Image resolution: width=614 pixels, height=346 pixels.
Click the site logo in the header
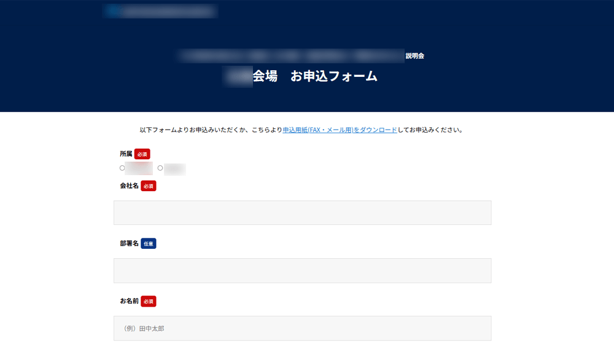(x=160, y=11)
